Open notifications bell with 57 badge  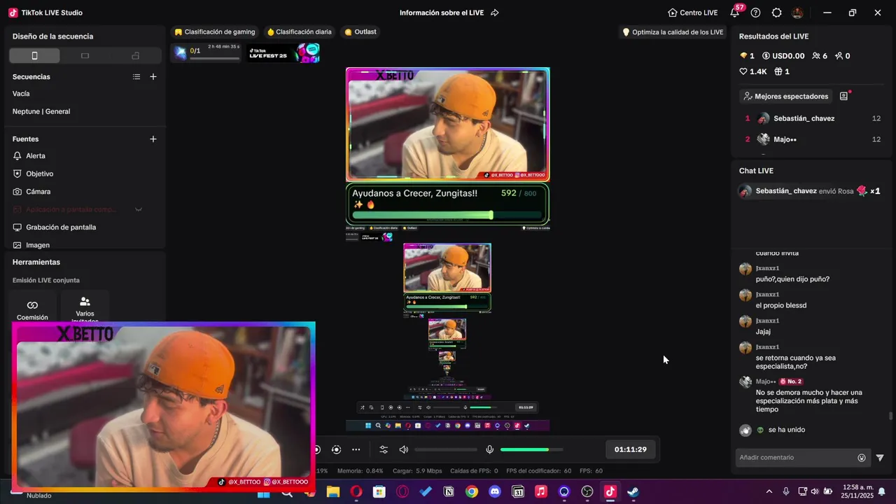[735, 12]
